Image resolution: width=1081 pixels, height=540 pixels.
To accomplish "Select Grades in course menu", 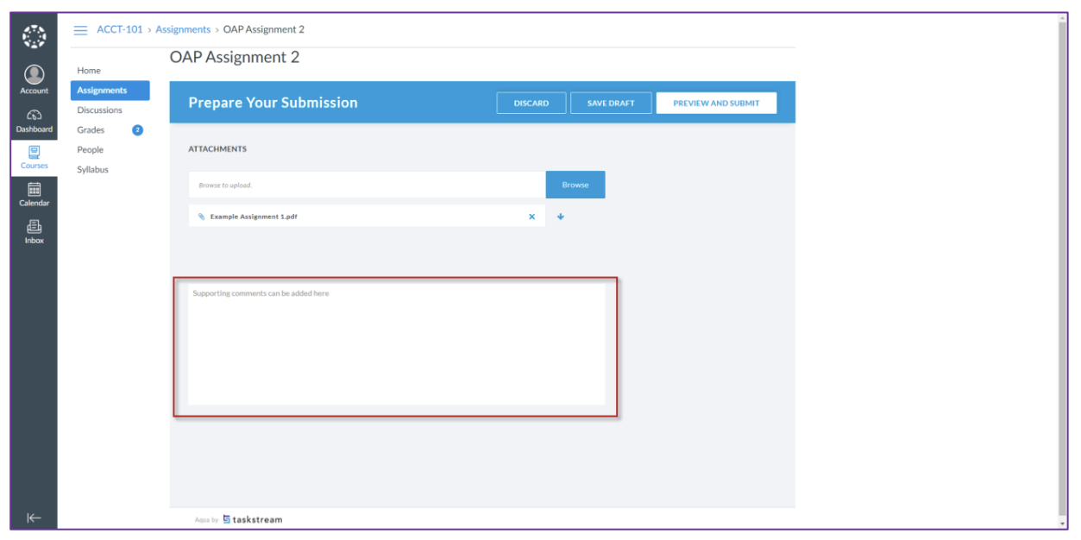I will (91, 130).
